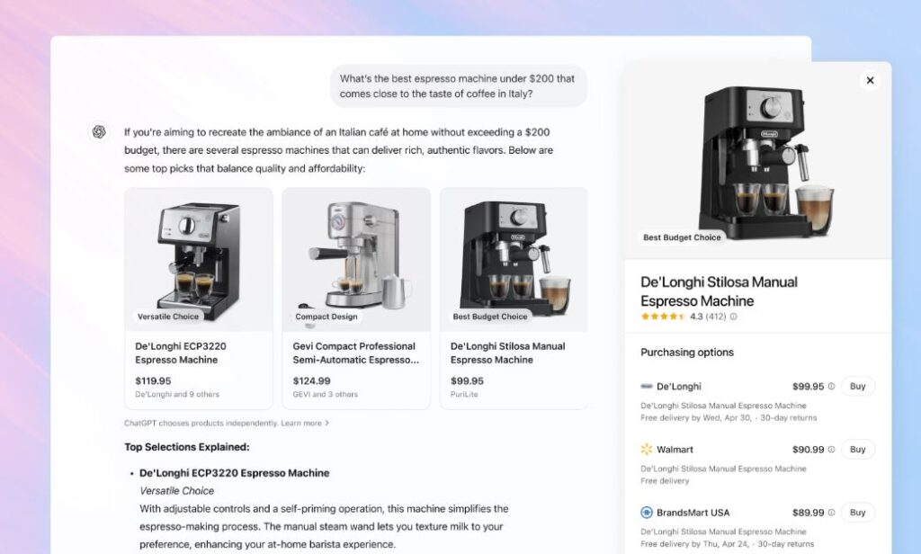The height and width of the screenshot is (554, 921).
Task: Click the Walmart logo icon
Action: pos(646,450)
